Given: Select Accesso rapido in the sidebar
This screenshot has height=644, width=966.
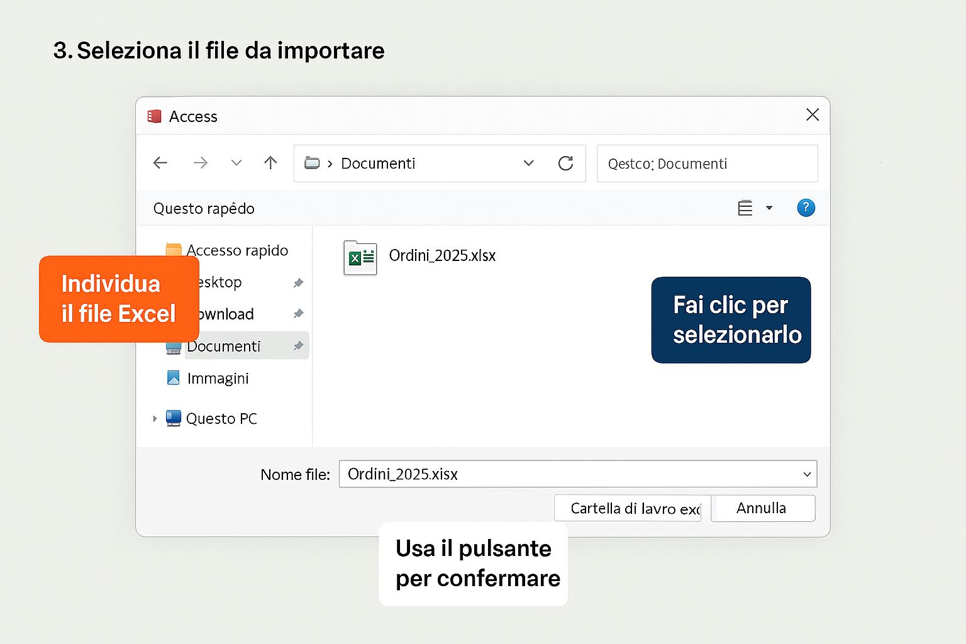Looking at the screenshot, I should click(x=237, y=250).
